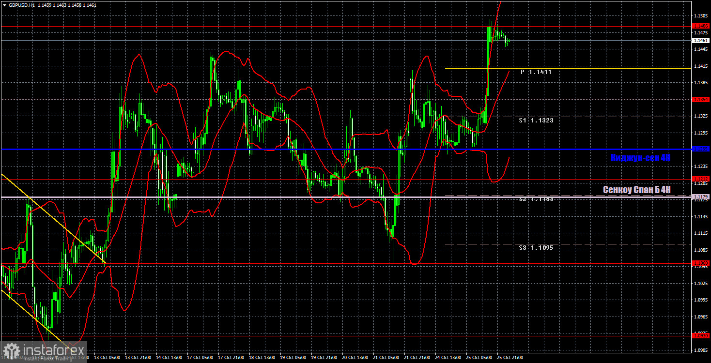This screenshot has height=363, width=711.
Task: Click the support label S2 1.1183
Action: point(536,199)
